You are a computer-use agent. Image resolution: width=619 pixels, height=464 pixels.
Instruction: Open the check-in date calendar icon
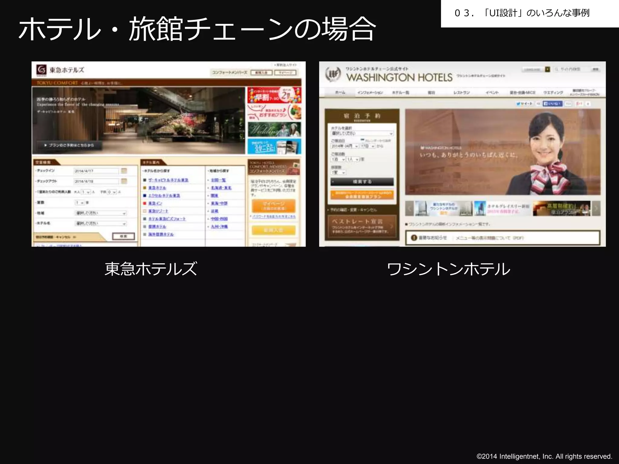(x=124, y=171)
